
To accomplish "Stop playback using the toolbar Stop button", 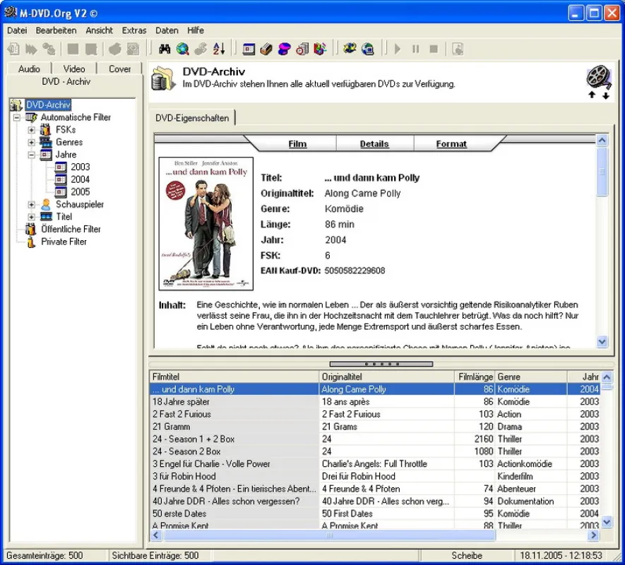I will [x=434, y=49].
